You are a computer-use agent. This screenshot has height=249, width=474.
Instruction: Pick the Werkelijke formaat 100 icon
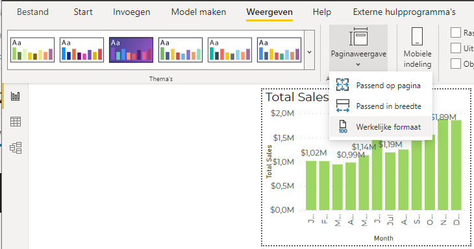(x=343, y=126)
